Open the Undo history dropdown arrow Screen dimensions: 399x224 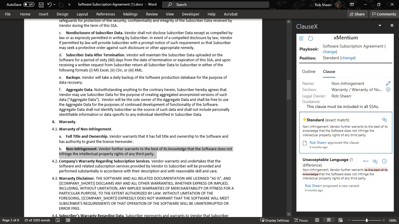pyautogui.click(x=55, y=5)
